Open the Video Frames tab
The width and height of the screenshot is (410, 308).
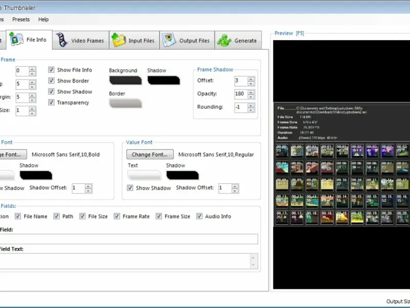(80, 41)
